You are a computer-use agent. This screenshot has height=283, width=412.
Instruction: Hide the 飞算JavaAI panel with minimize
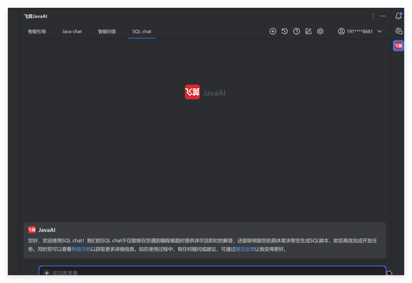(383, 16)
